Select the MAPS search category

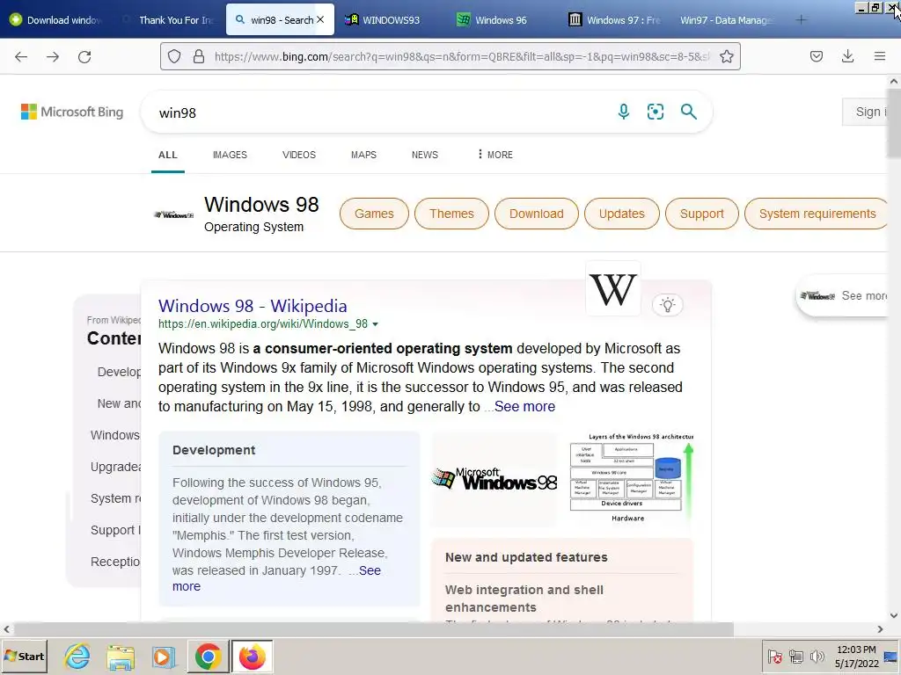pyautogui.click(x=363, y=155)
